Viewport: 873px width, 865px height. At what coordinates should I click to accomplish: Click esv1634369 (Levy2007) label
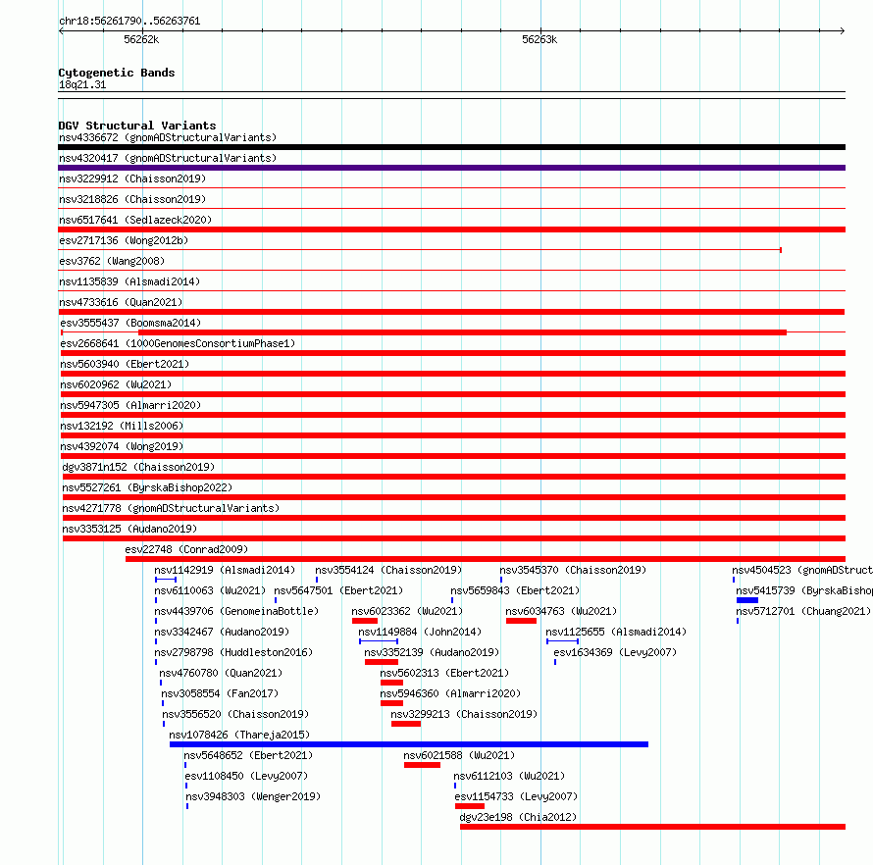click(615, 652)
